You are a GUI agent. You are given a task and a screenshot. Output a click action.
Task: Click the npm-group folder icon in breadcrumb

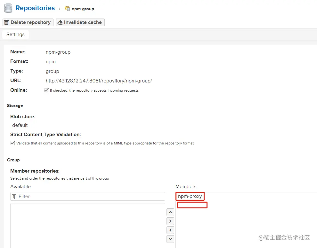(x=67, y=9)
